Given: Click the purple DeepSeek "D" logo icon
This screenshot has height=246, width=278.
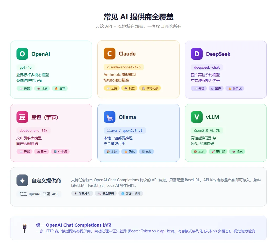Looking at the screenshot, I should pyautogui.click(x=197, y=54).
